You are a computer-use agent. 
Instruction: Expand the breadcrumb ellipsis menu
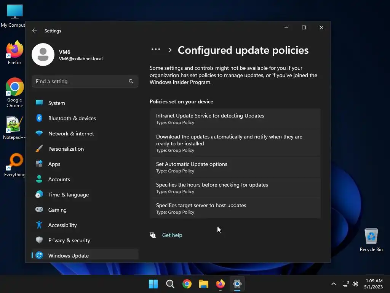[x=156, y=49]
